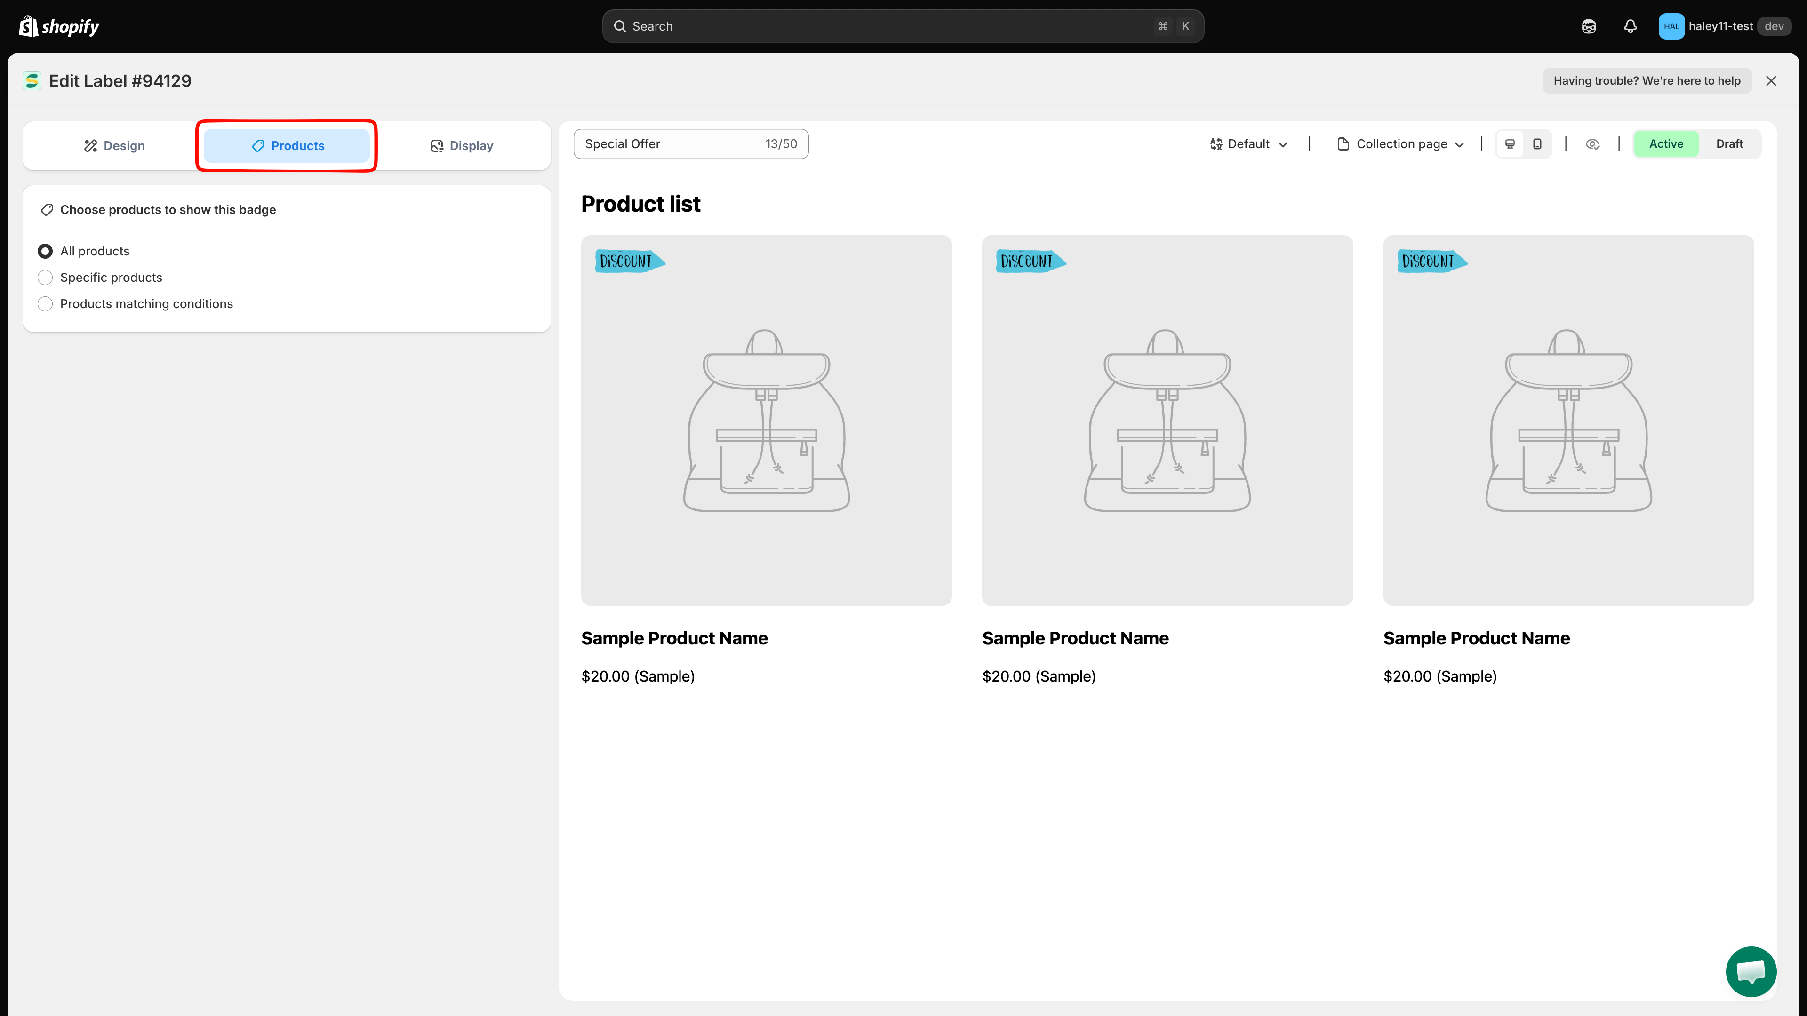This screenshot has height=1016, width=1807.
Task: Click the second product's DISCOUNT badge
Action: 1031,261
